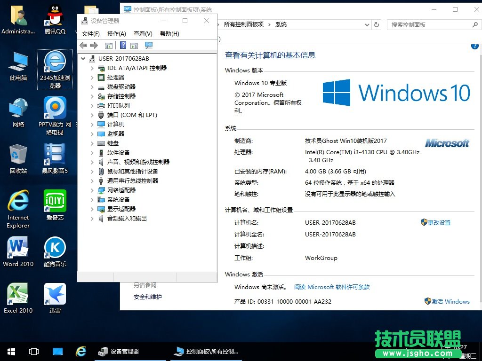Collapse the USER-20170628AB root node

[83, 58]
